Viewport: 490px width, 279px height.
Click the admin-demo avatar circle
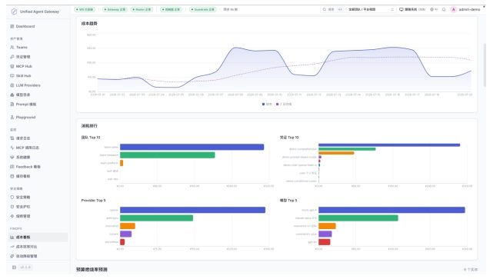(453, 10)
